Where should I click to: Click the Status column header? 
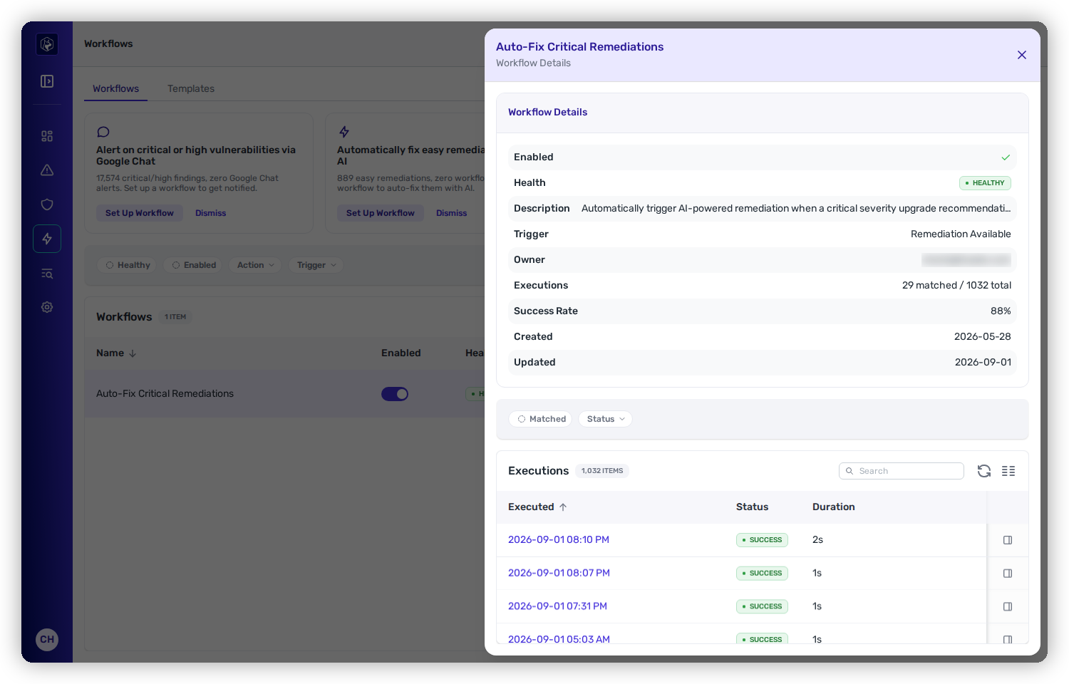(x=752, y=507)
